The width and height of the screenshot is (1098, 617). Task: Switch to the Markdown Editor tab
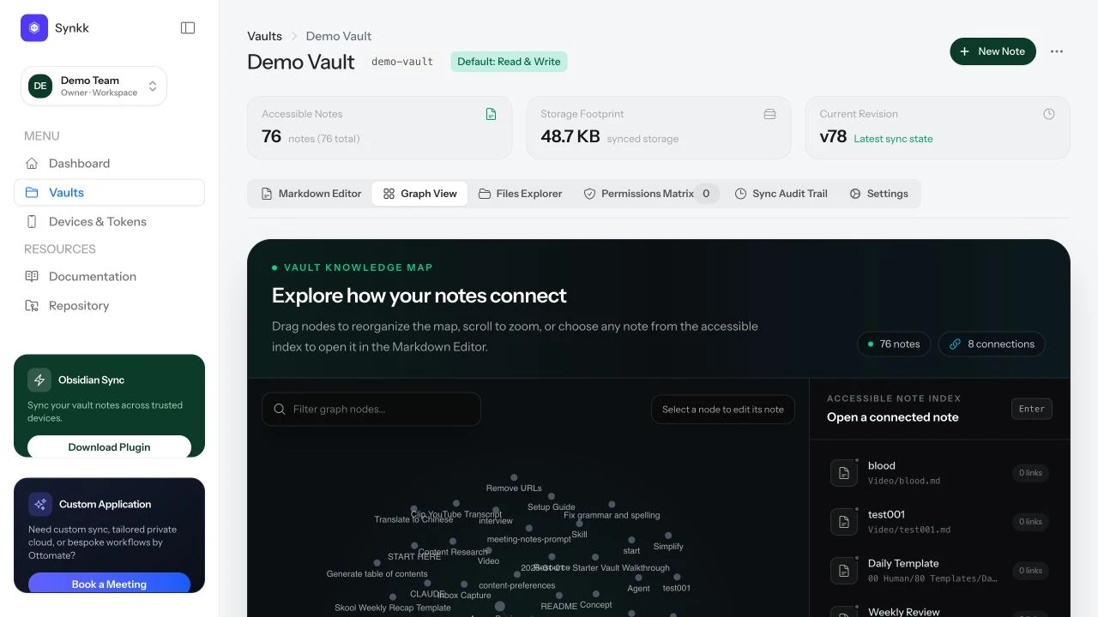311,194
